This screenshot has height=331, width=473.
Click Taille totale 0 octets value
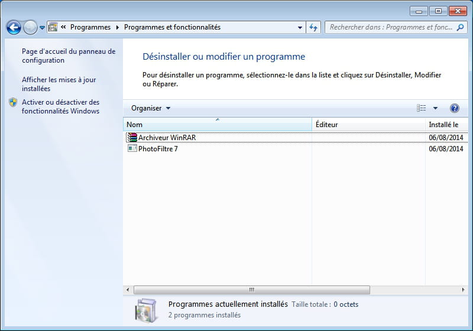tap(346, 304)
